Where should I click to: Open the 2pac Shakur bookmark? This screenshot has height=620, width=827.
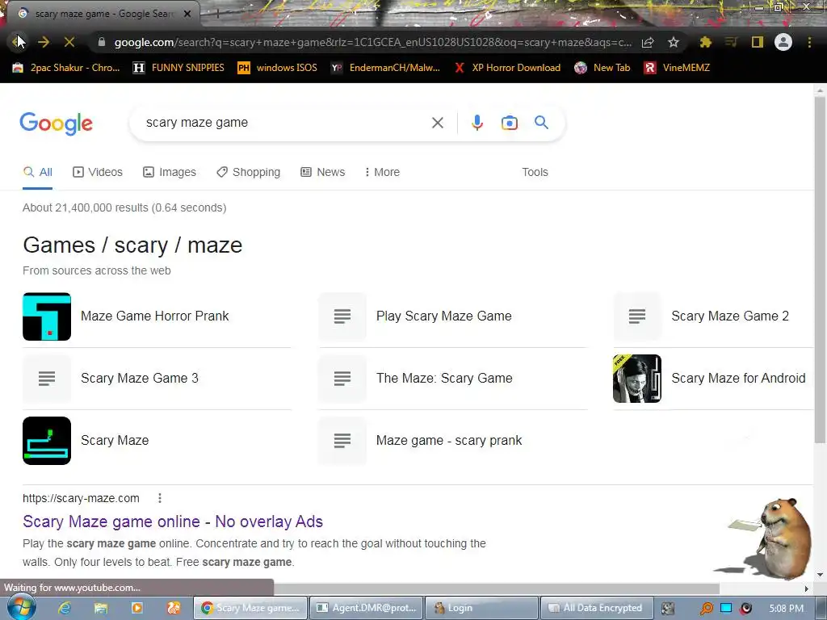click(x=66, y=68)
